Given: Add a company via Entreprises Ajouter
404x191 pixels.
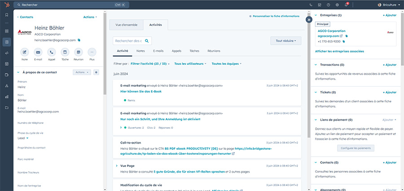Looking at the screenshot, I should tap(390, 15).
